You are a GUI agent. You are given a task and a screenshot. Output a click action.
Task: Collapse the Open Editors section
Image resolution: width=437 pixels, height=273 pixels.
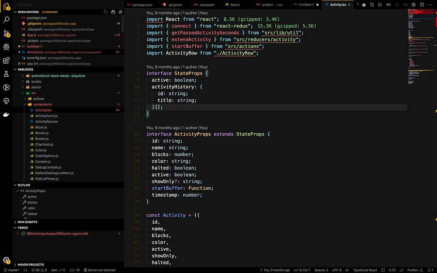pos(15,12)
